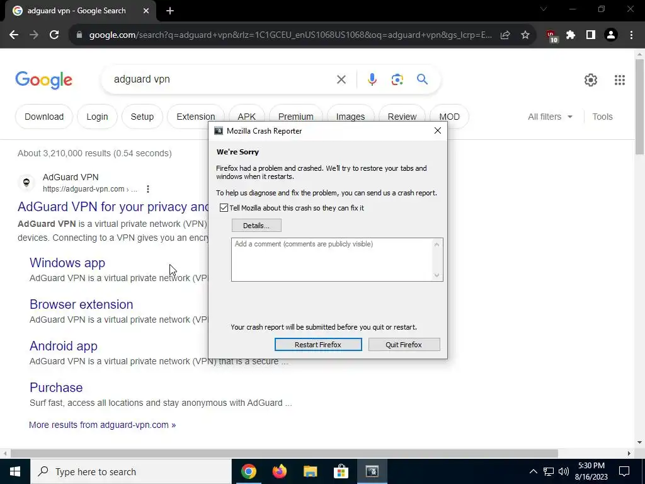Viewport: 645px width, 484px height.
Task: Go back using Chrome's back arrow
Action: pyautogui.click(x=14, y=35)
